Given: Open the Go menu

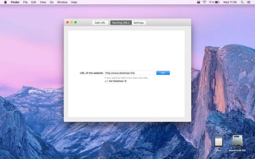Looking at the screenshot, I should [52, 2].
